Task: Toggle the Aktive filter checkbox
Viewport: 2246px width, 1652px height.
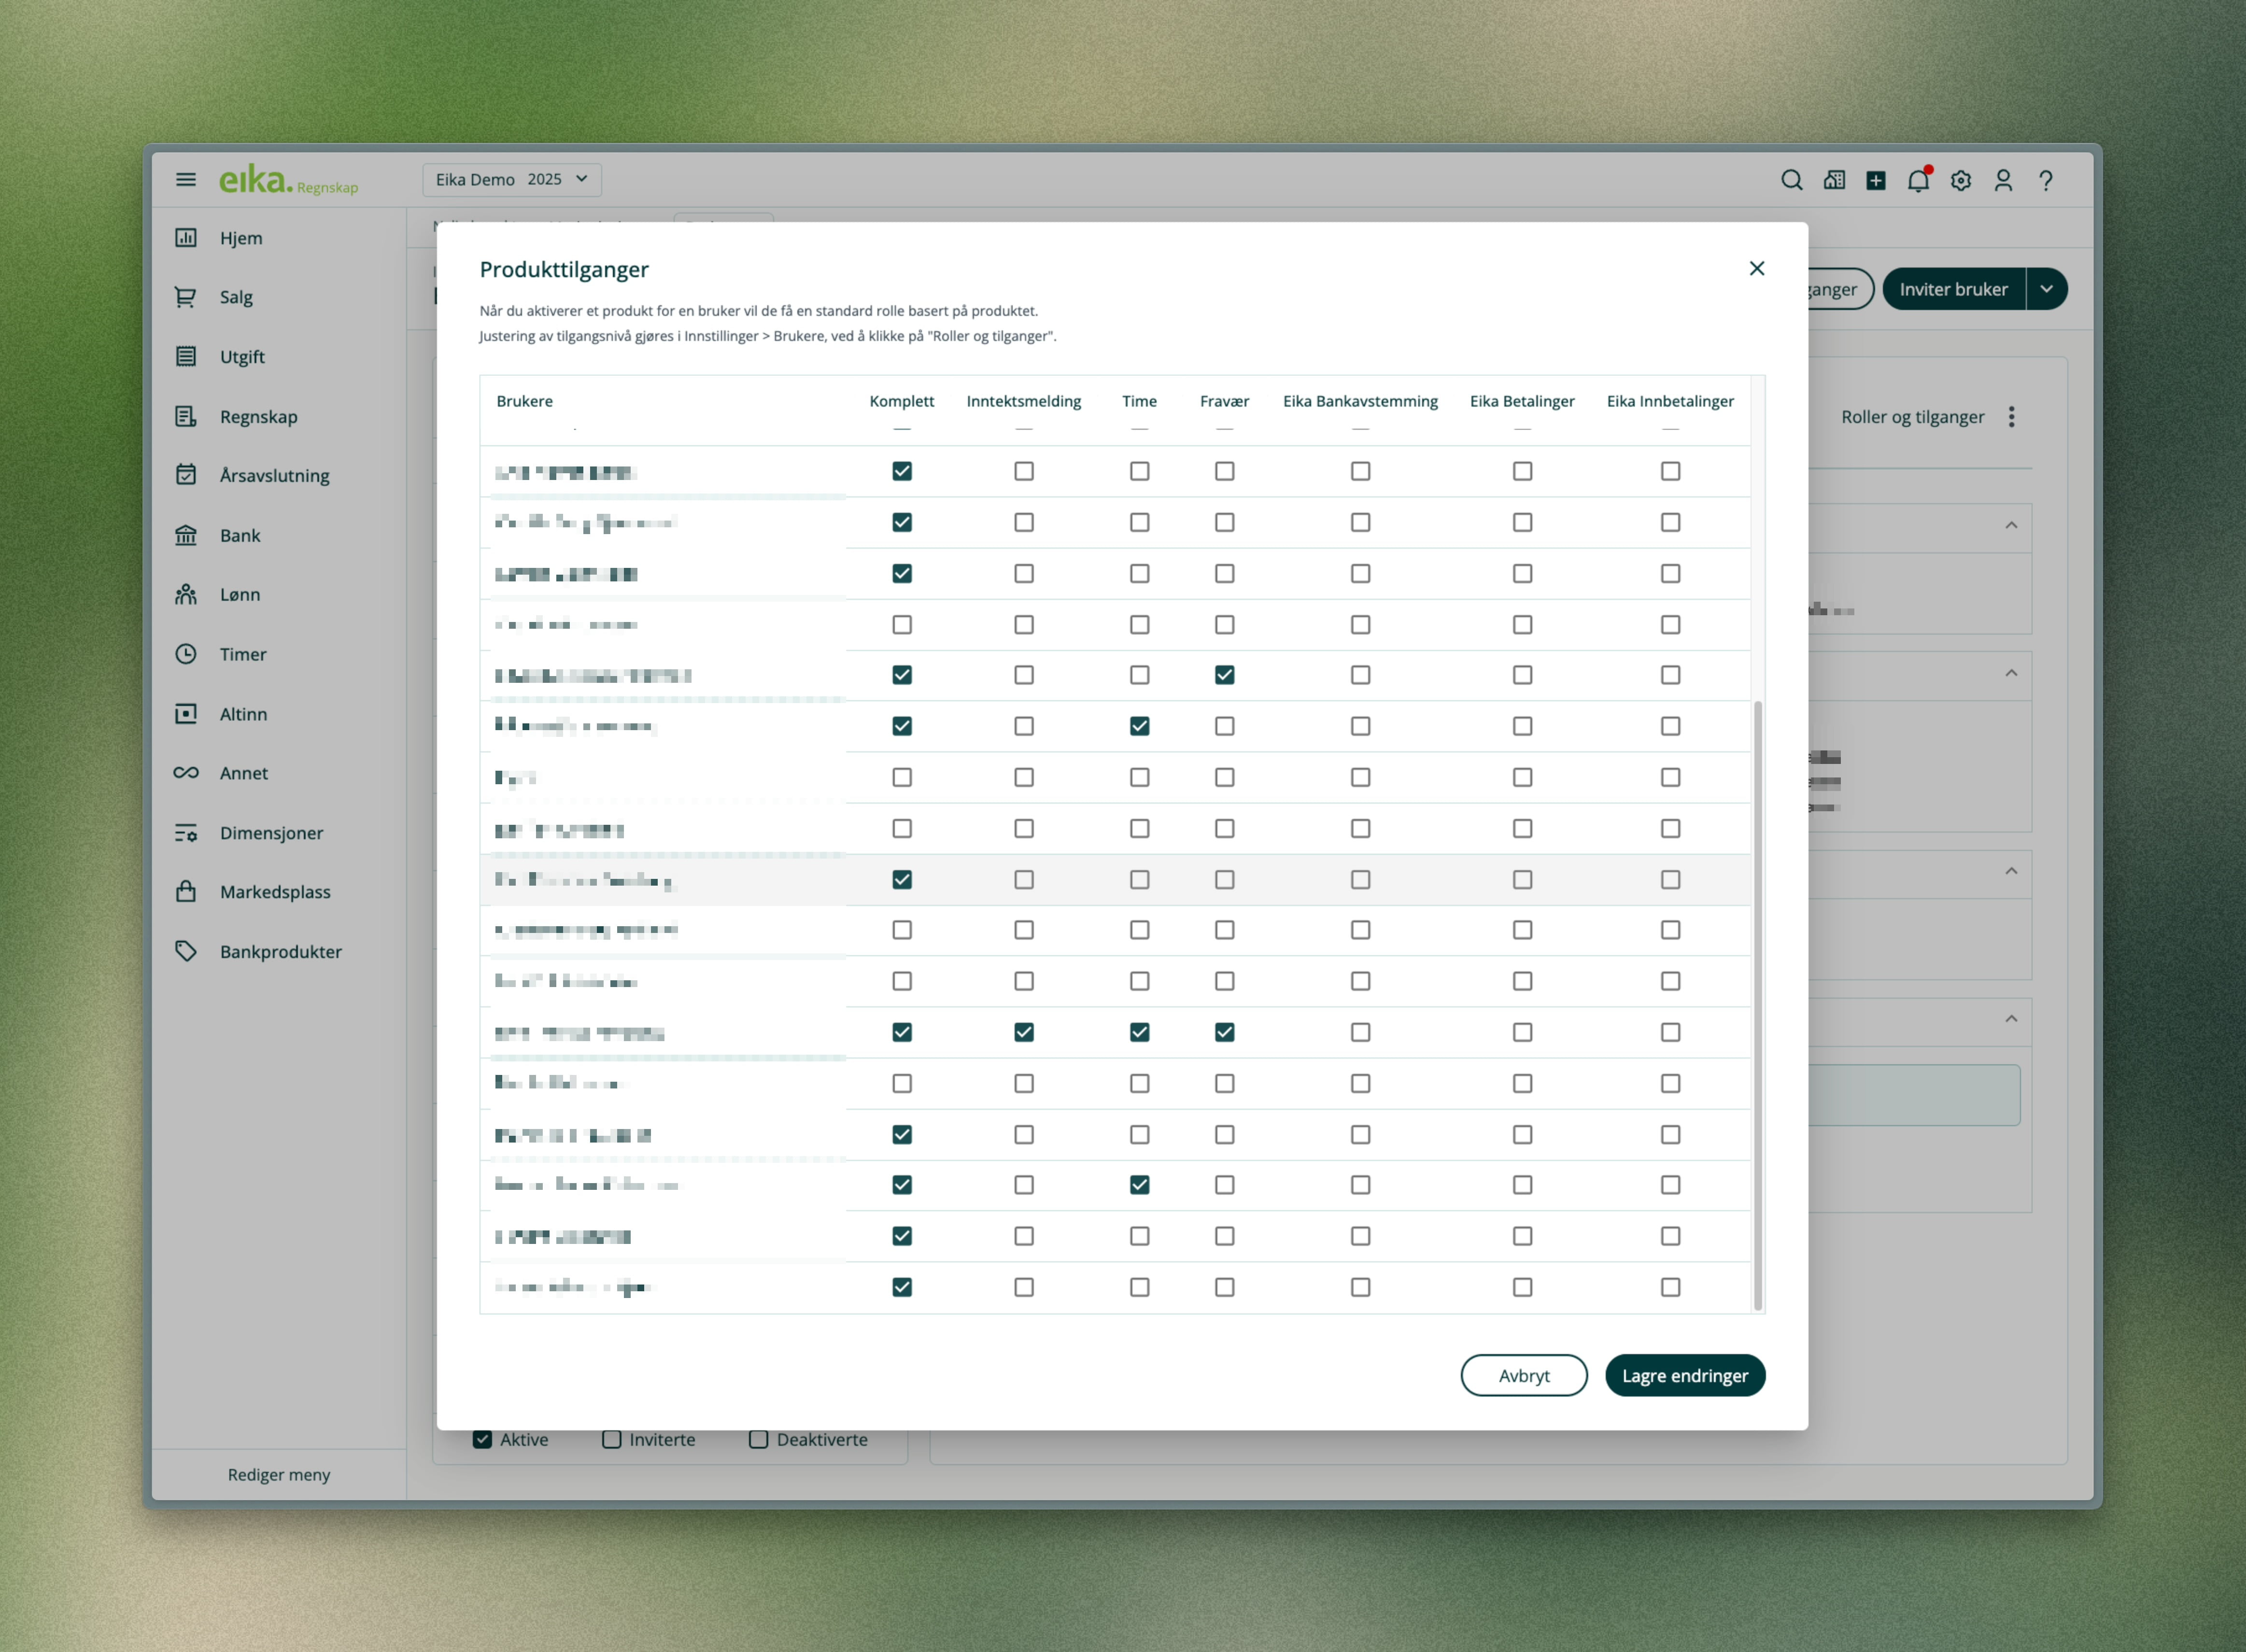Action: tap(483, 1439)
